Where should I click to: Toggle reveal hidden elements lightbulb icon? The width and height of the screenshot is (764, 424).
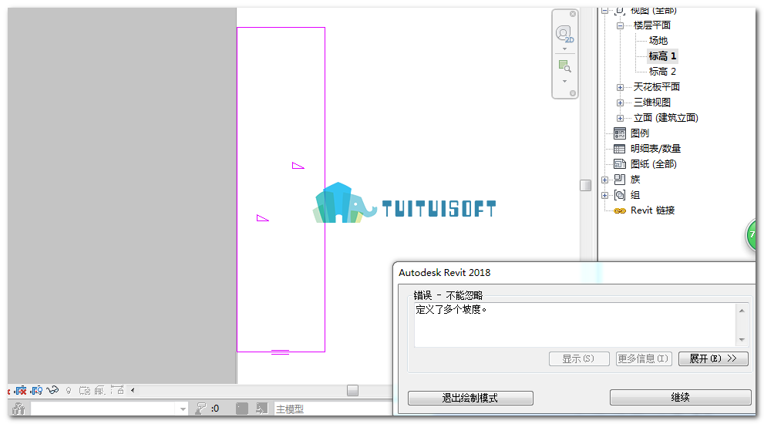[x=69, y=390]
